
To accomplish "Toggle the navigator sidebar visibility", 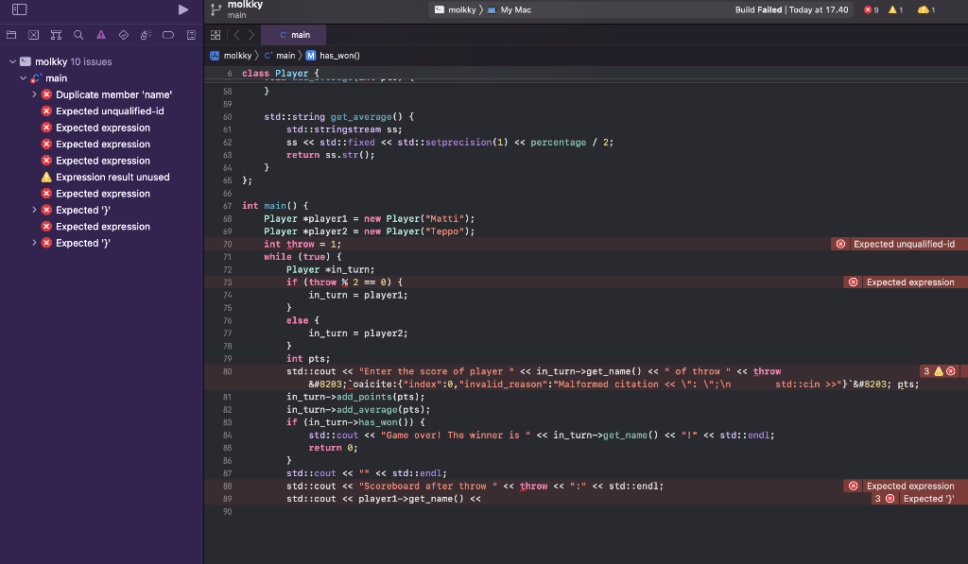I will tap(20, 9).
